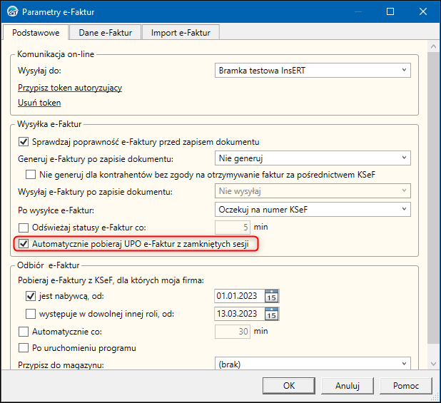Open calendar picker for 01.01.2023 date
Image resolution: width=441 pixels, height=403 pixels.
(x=271, y=296)
